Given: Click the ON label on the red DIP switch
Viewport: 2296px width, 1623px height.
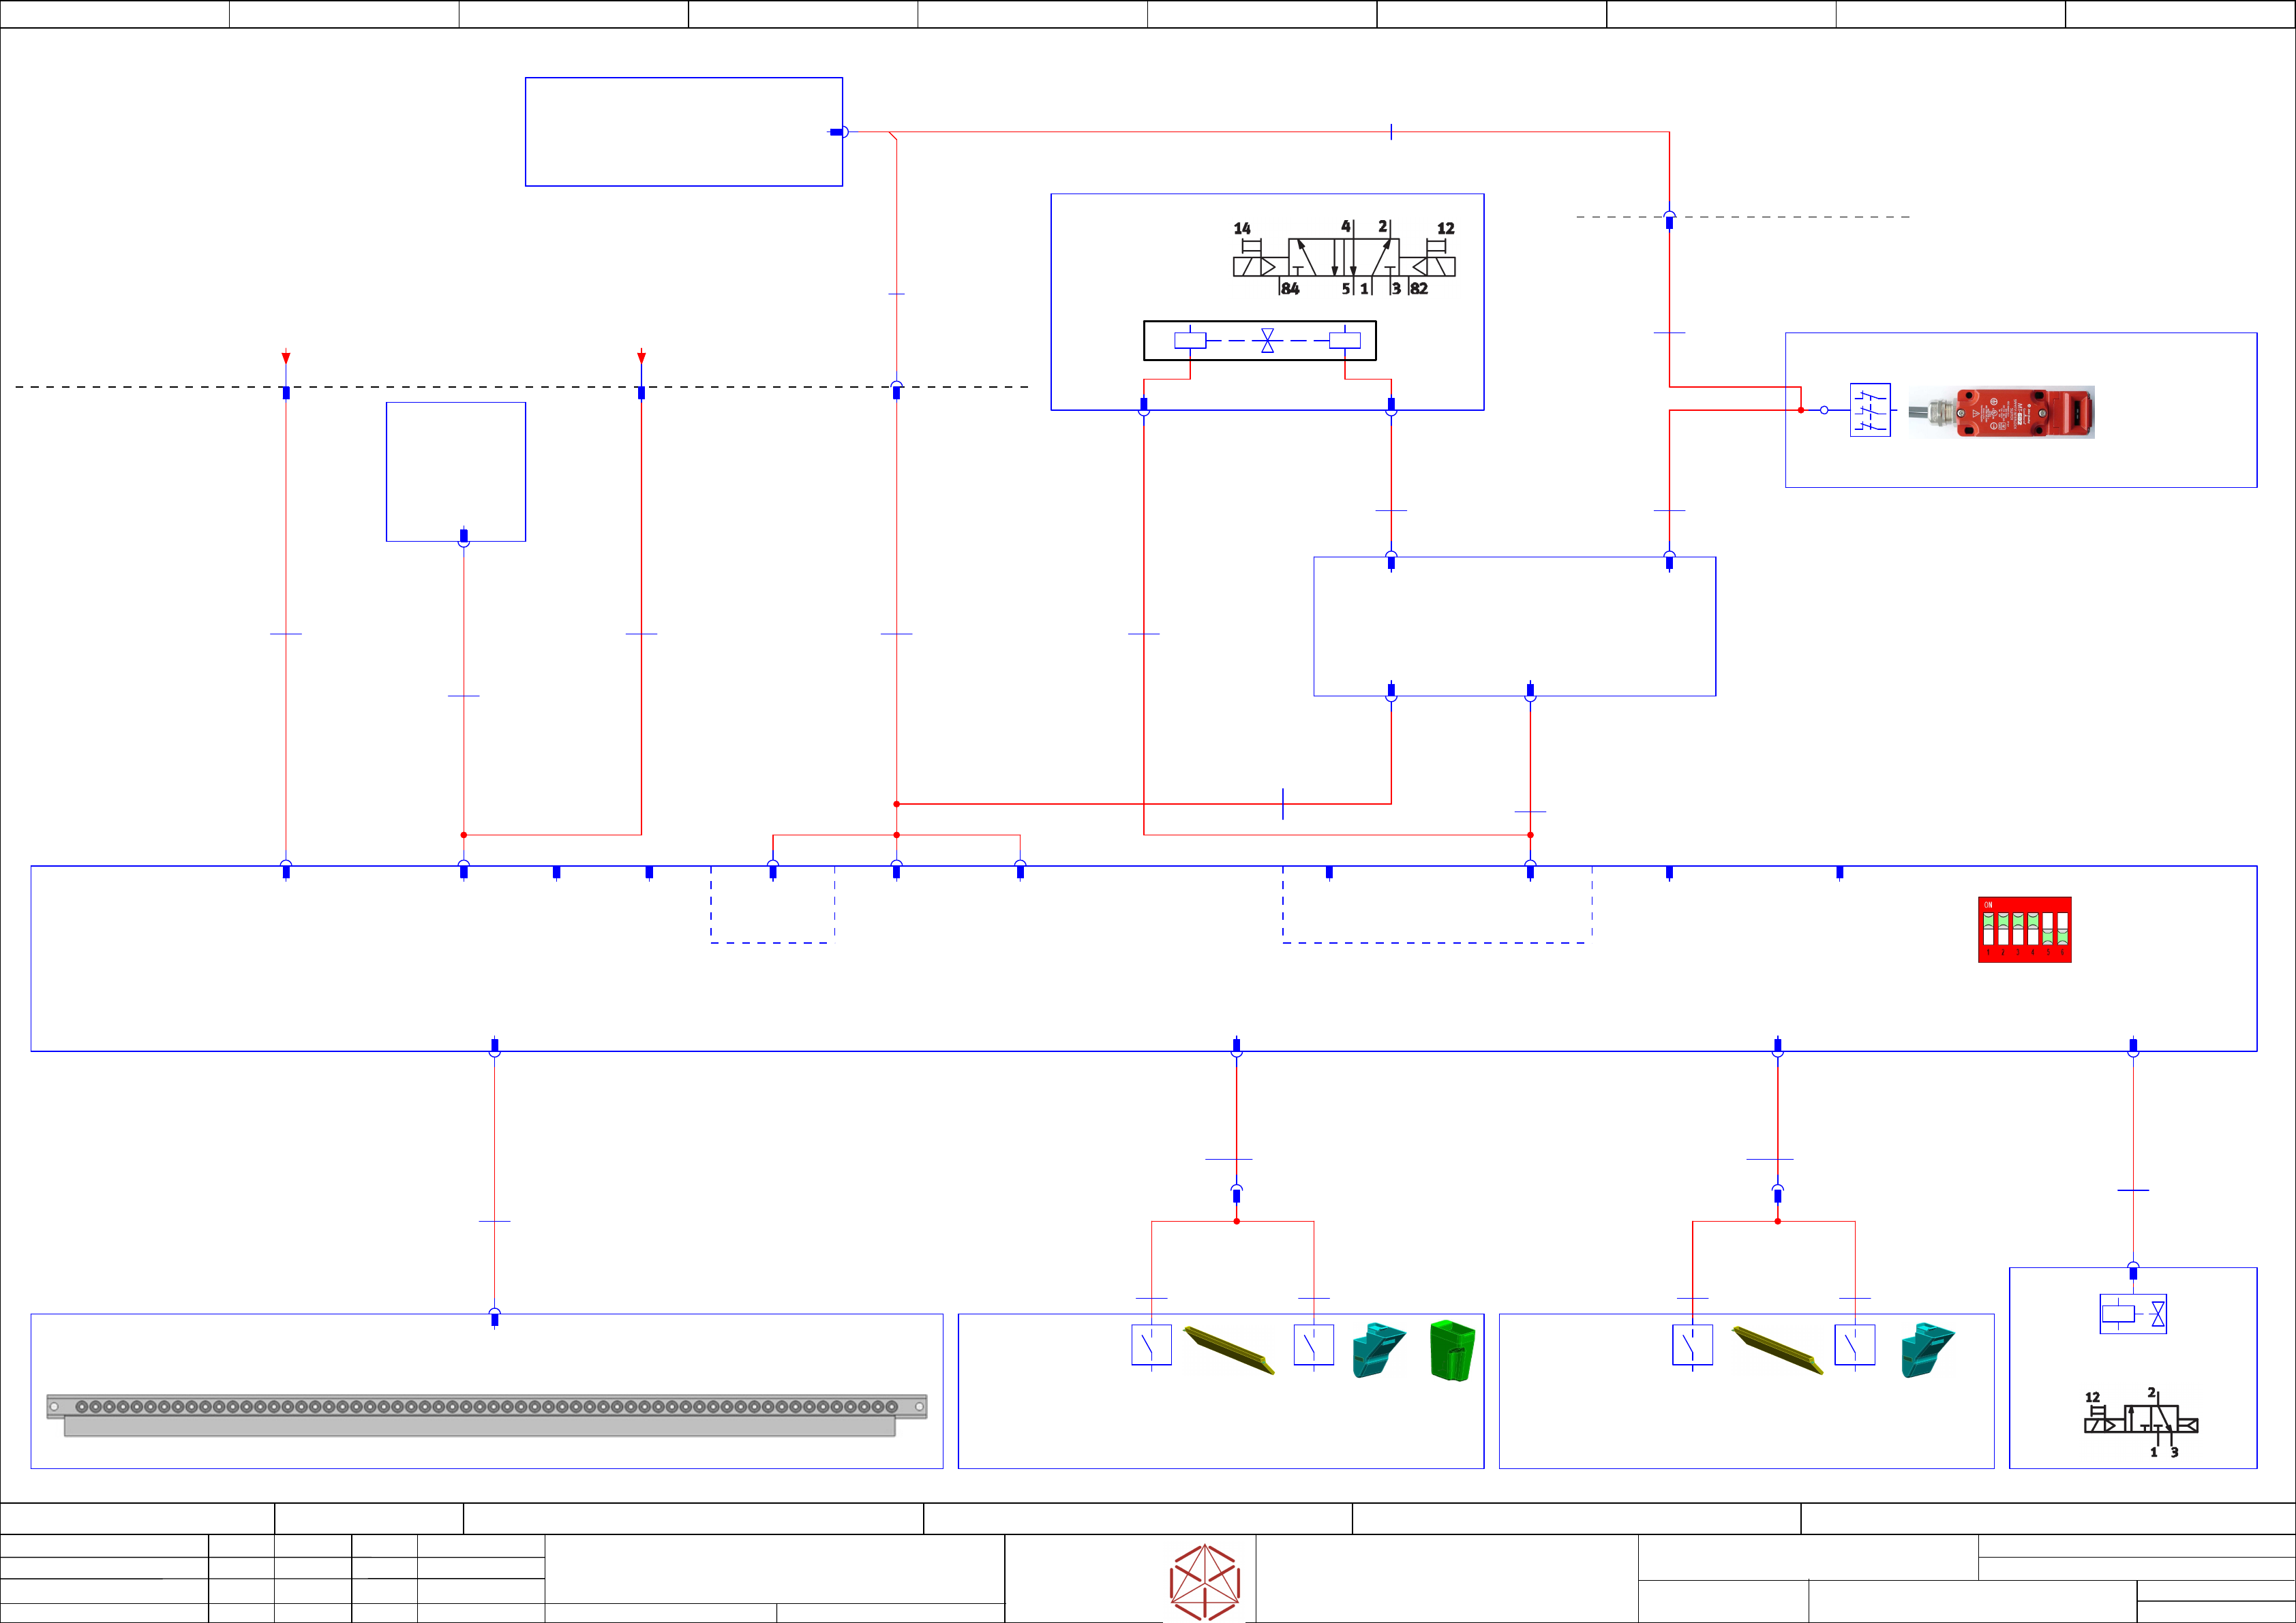Looking at the screenshot, I should [1988, 904].
